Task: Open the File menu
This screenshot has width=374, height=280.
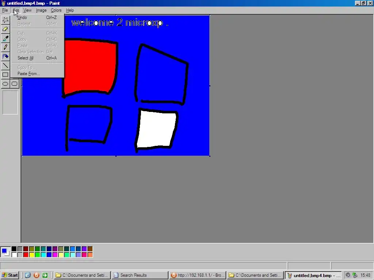Action: pyautogui.click(x=5, y=10)
